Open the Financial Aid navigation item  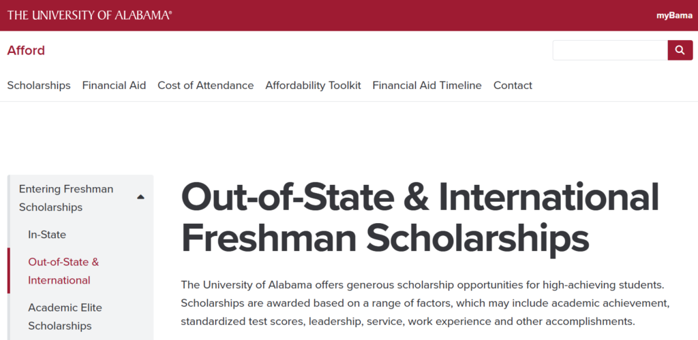click(114, 85)
